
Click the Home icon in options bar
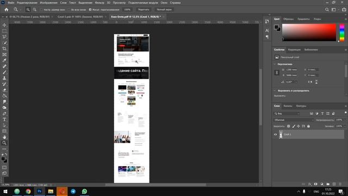[7, 10]
